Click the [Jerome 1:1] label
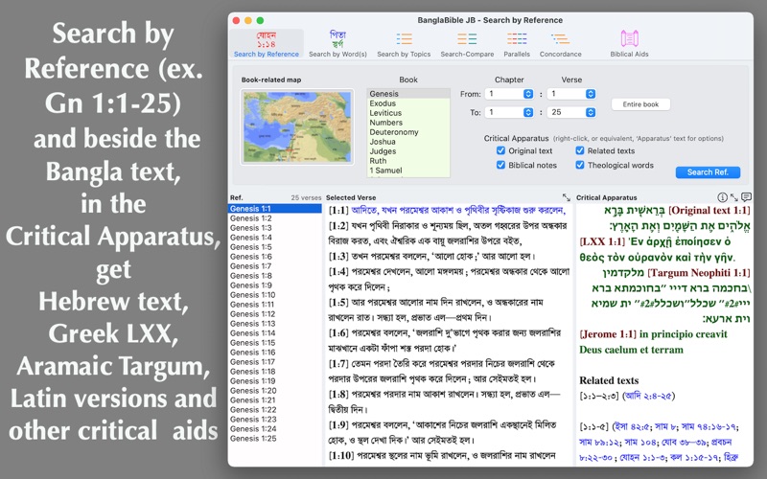 click(608, 334)
